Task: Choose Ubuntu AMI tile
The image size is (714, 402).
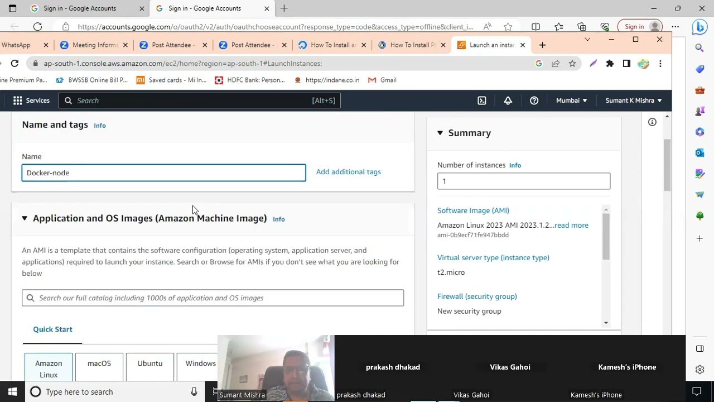Action: tap(150, 366)
